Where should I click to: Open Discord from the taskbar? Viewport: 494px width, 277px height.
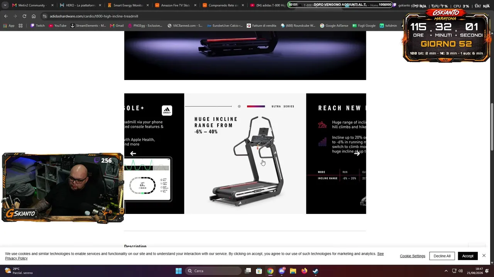(282, 271)
